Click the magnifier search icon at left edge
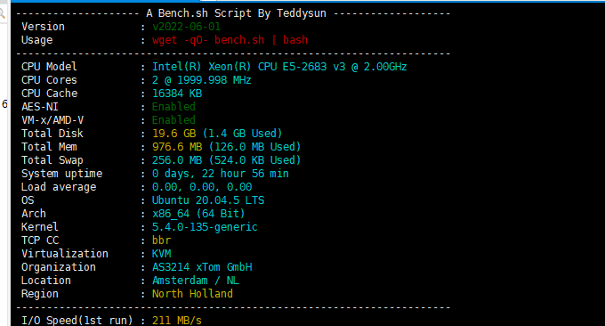The image size is (605, 326). [3, 14]
